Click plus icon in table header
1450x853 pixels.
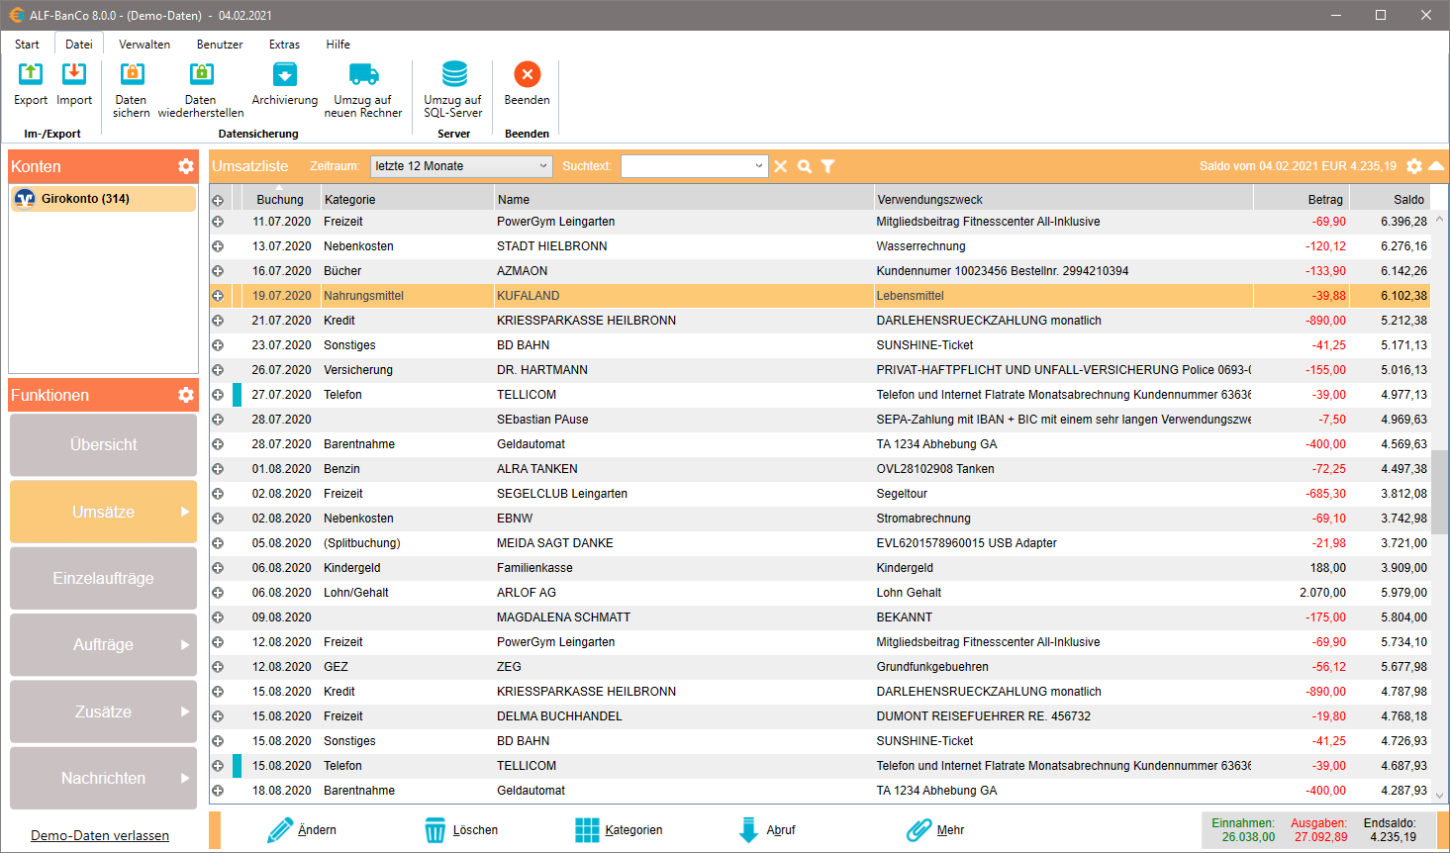218,200
